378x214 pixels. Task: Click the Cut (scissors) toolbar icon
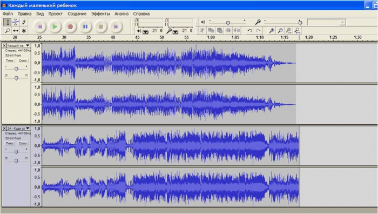[x=202, y=30]
